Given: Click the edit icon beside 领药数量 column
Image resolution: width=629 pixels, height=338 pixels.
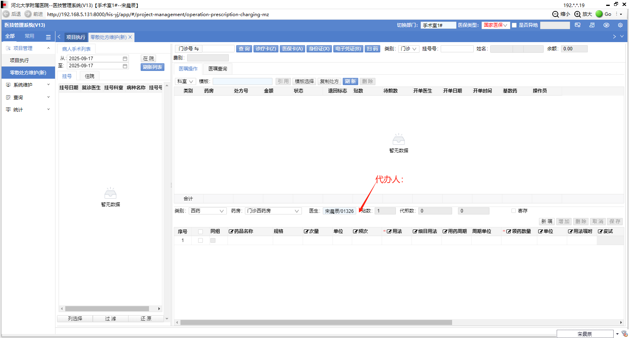Looking at the screenshot, I should 509,231.
